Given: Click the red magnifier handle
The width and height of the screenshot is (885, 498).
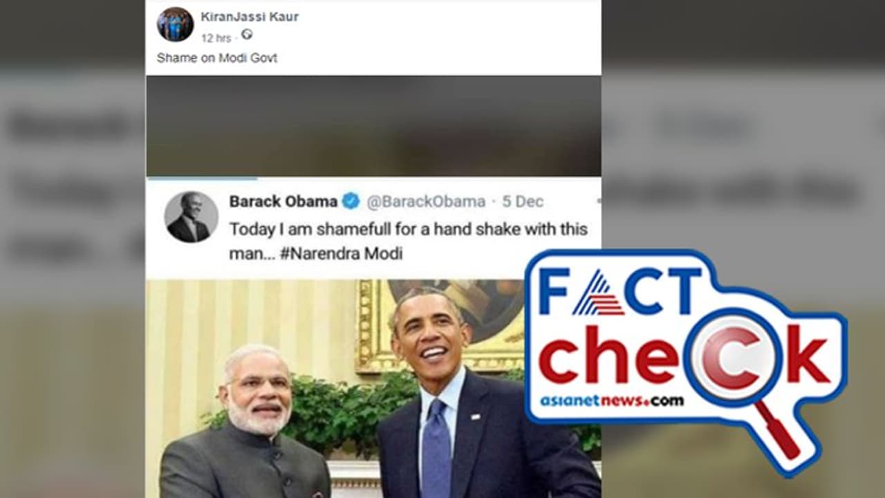Looking at the screenshot, I should coord(778,430).
